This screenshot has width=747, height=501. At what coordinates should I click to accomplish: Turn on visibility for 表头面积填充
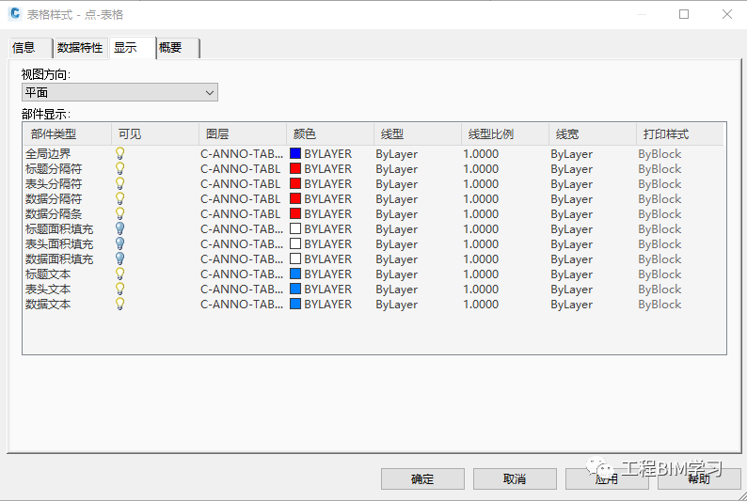120,243
